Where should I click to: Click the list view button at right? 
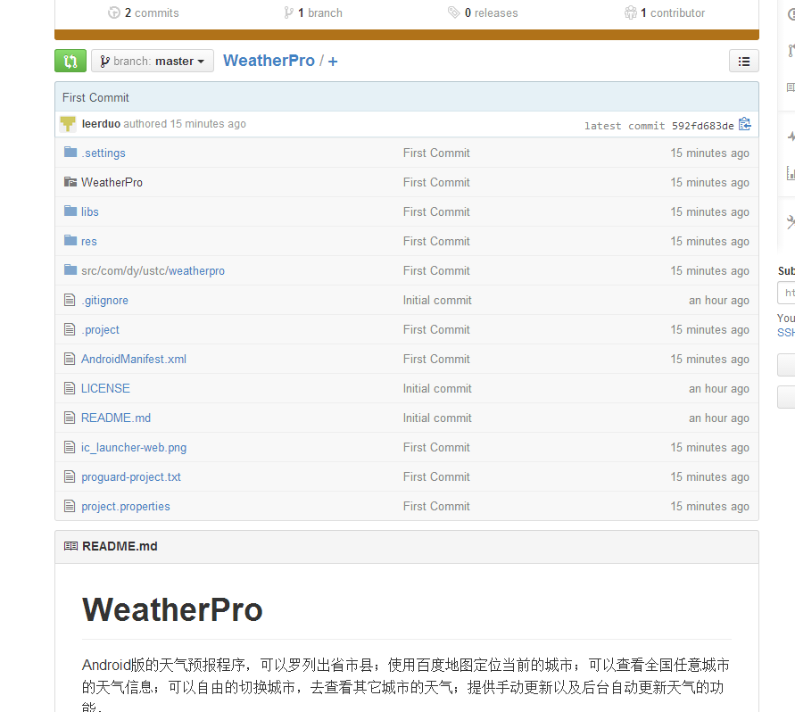pos(744,61)
